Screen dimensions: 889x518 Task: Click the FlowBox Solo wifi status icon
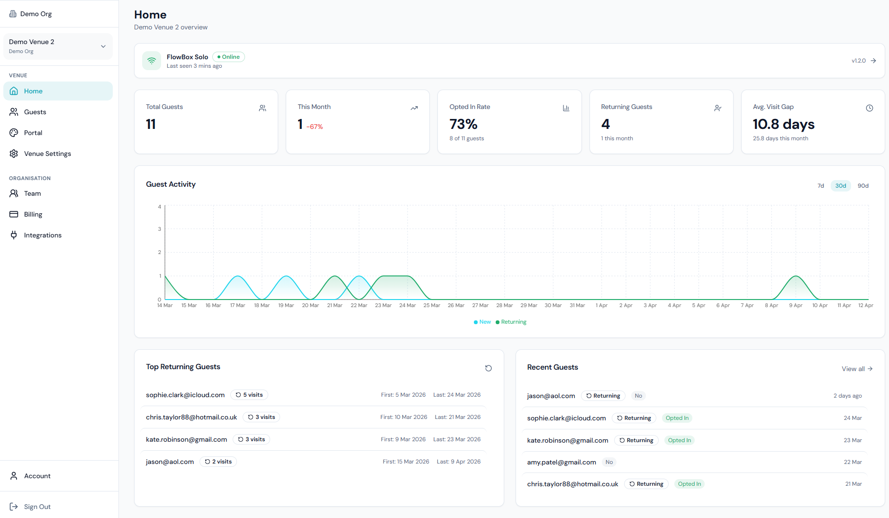coord(152,61)
